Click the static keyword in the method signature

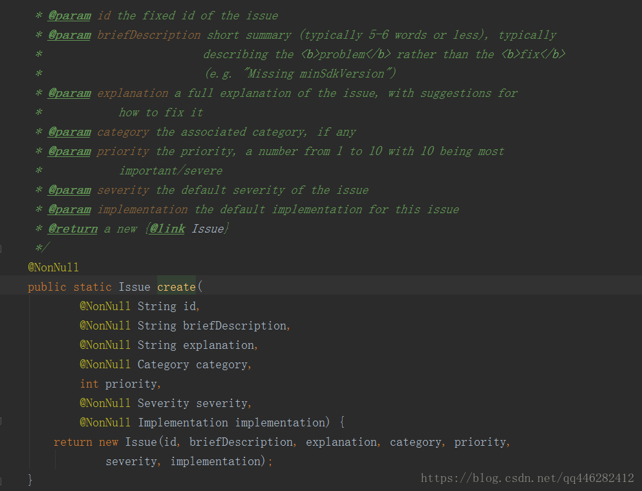tap(92, 287)
